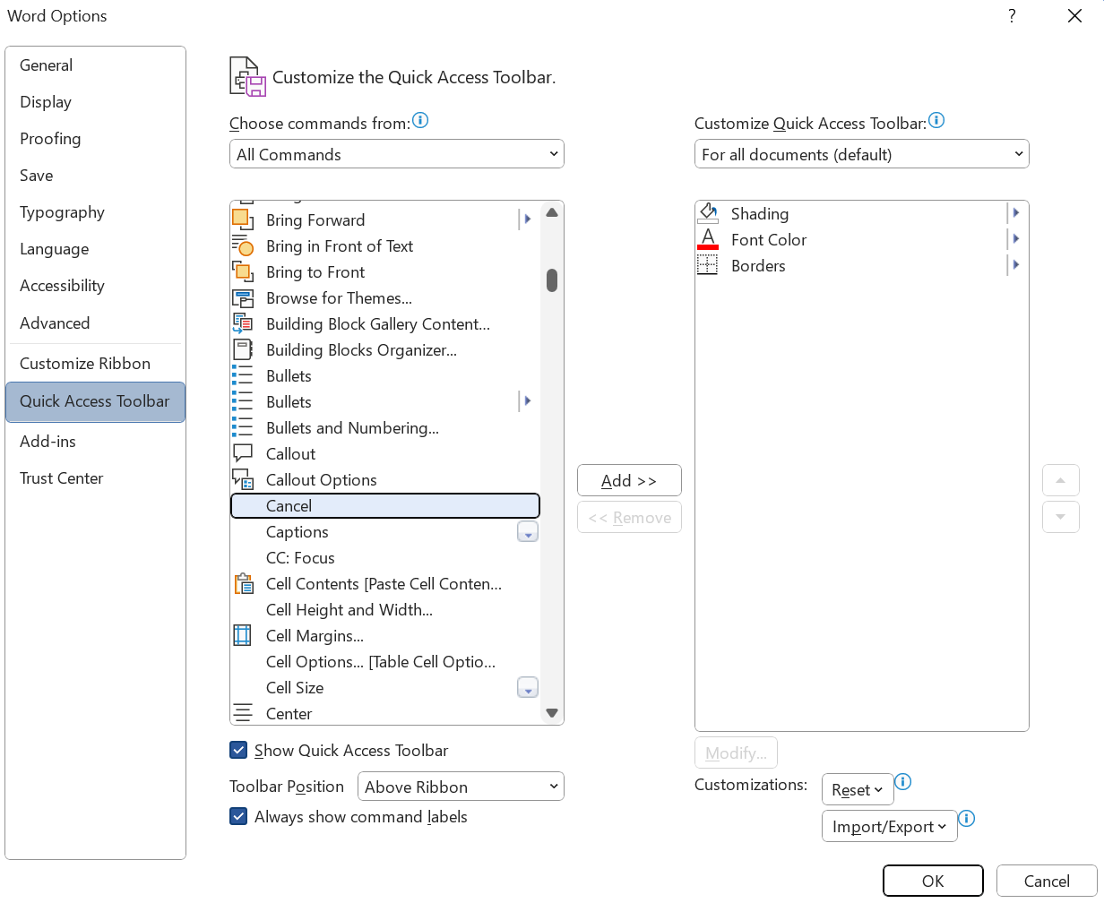1104x903 pixels.
Task: Click the Callout speech bubble icon
Action: coord(243,453)
